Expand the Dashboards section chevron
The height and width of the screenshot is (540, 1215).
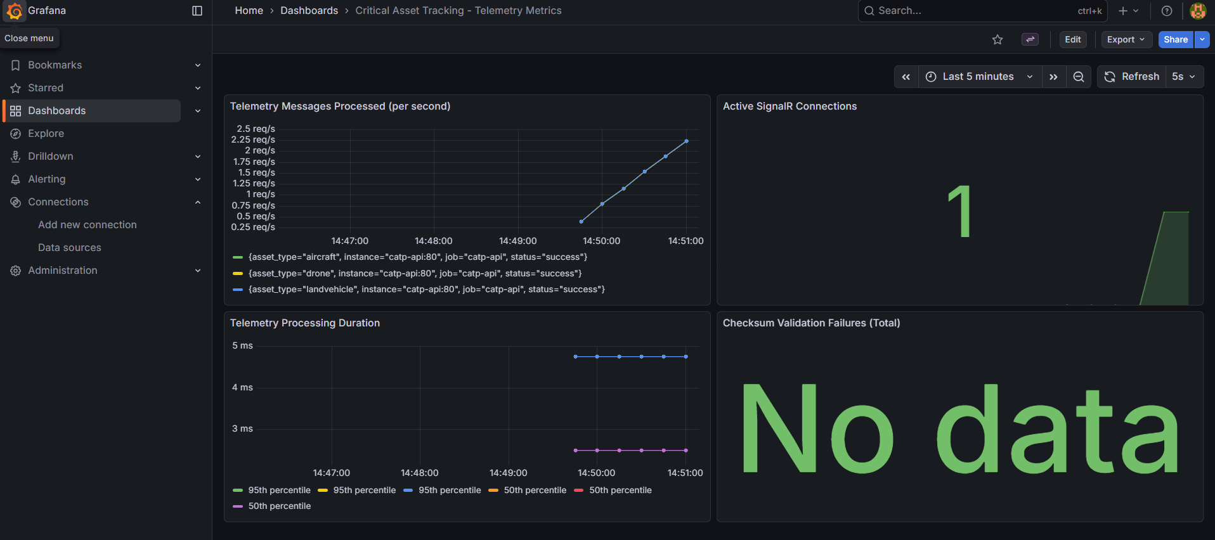198,111
